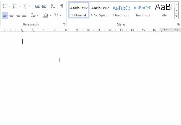The image size is (181, 125).
Task: Select the Normal style
Action: click(x=79, y=11)
